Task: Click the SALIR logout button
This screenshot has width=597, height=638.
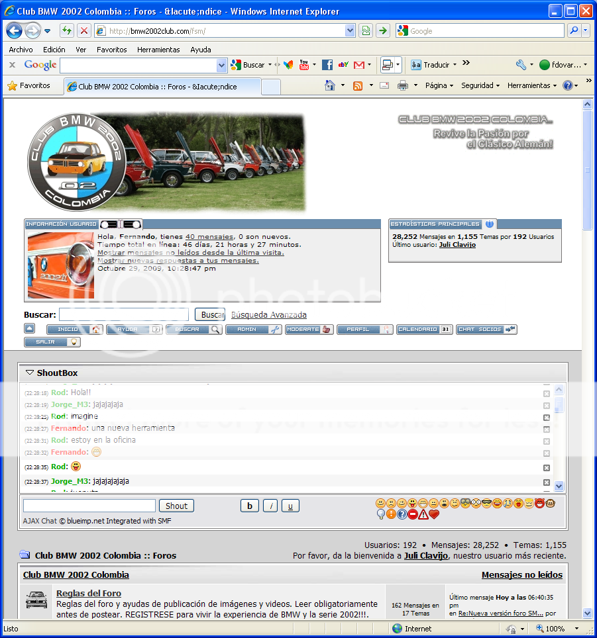Action: (52, 342)
